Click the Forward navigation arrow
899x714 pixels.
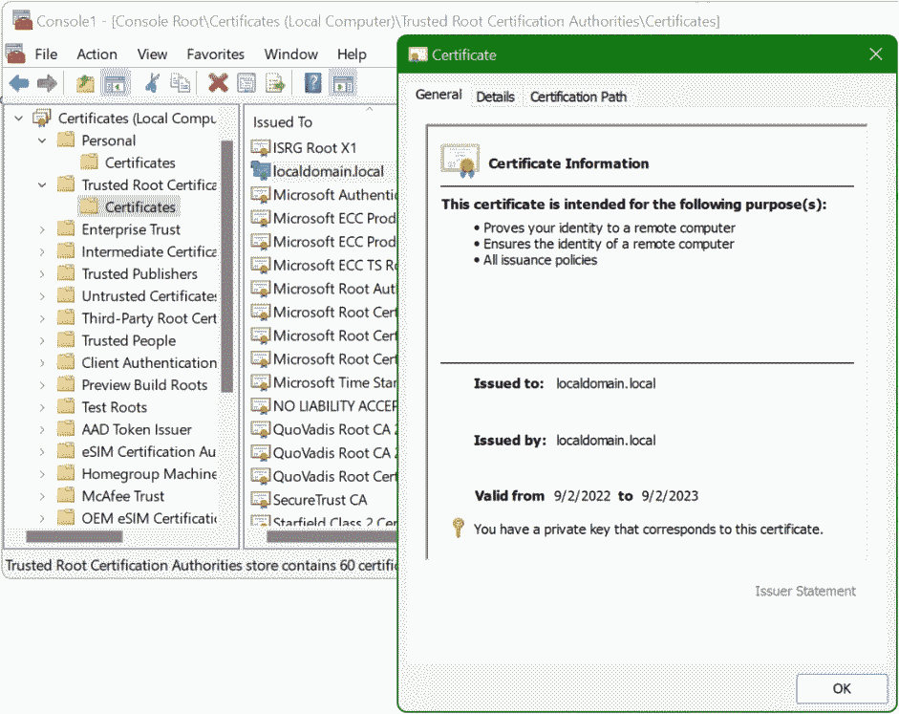point(46,83)
